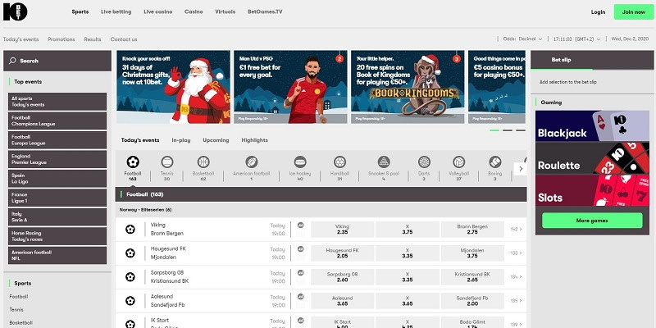Image resolution: width=656 pixels, height=328 pixels.
Task: Expand 133 more markets for Haugesund match
Action: (516, 253)
